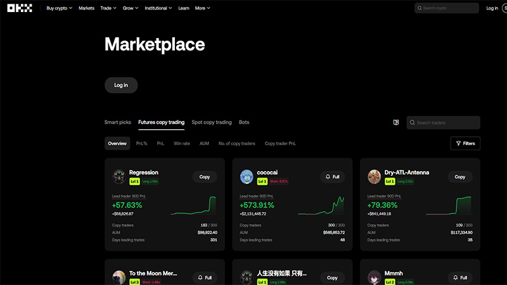This screenshot has width=507, height=285.
Task: Expand the Trade dropdown menu
Action: pyautogui.click(x=109, y=8)
